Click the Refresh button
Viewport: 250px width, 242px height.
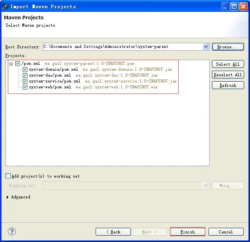point(228,85)
